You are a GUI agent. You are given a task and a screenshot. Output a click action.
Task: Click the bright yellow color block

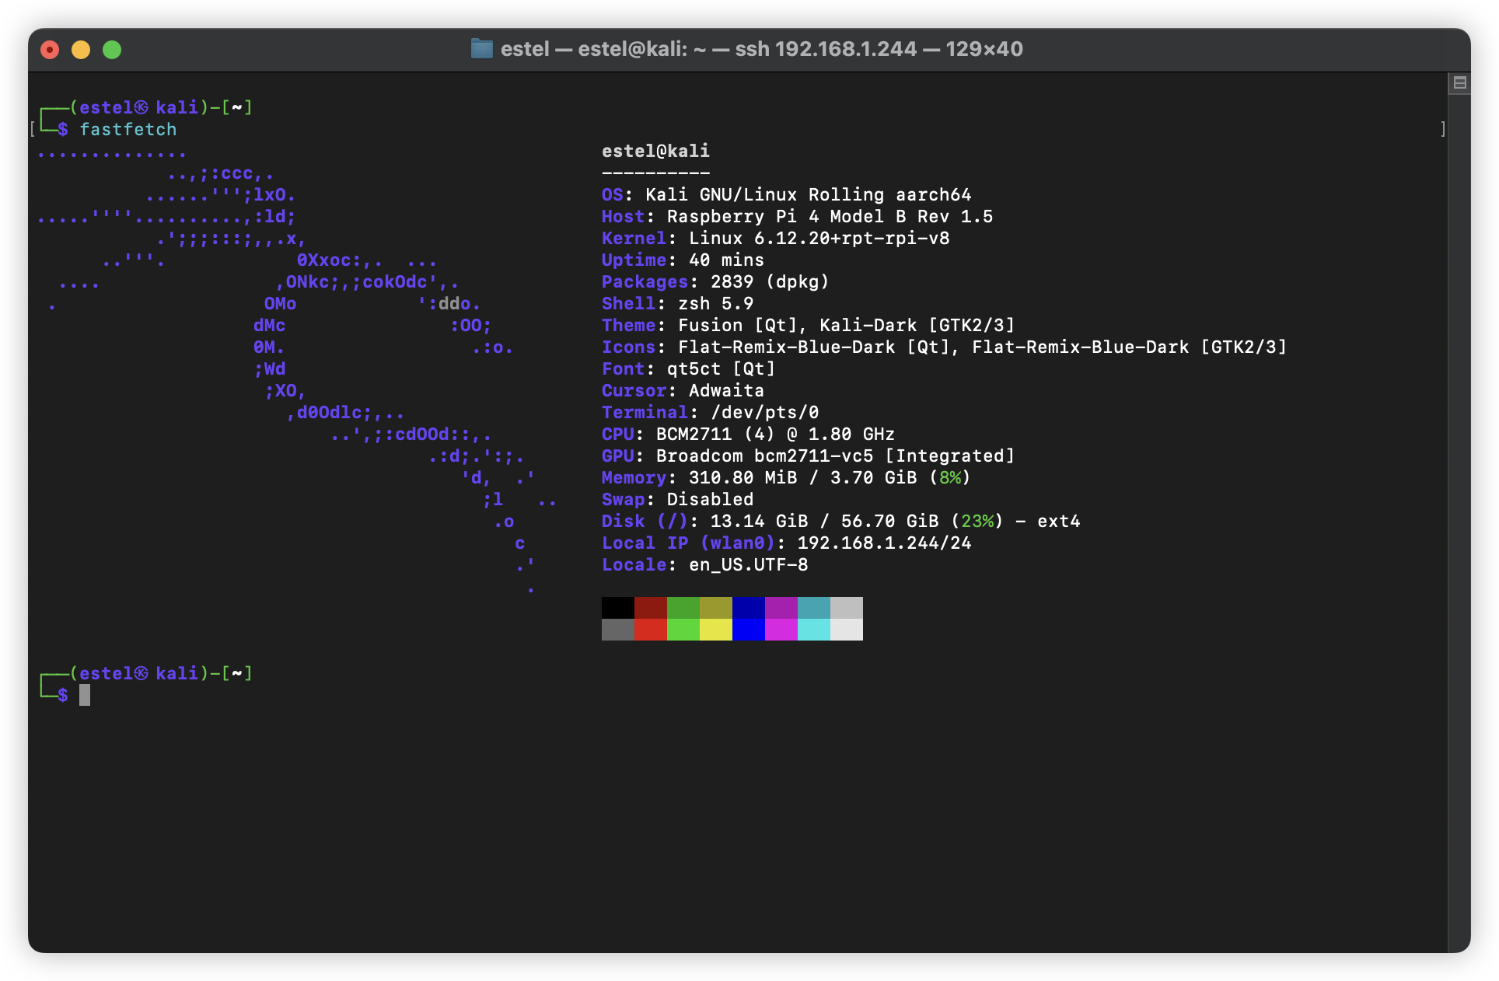coord(715,630)
